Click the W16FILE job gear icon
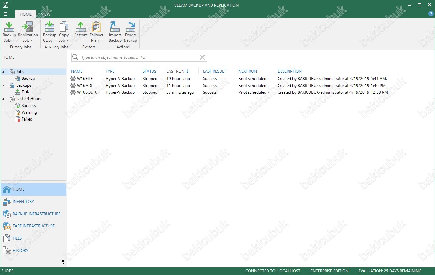The width and height of the screenshot is (435, 275). point(73,79)
